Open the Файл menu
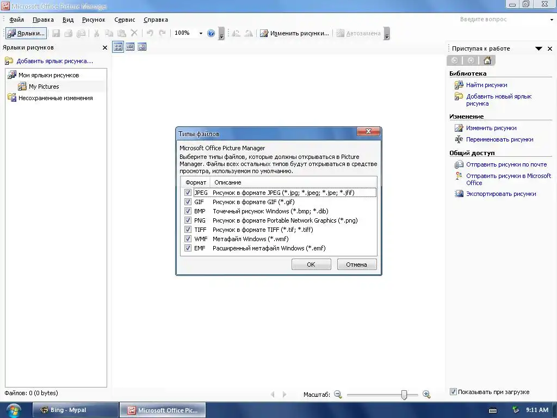Screen dimensions: 557x418 point(16,20)
